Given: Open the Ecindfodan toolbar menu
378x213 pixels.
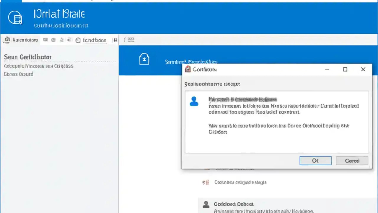Looking at the screenshot, I should coord(94,40).
